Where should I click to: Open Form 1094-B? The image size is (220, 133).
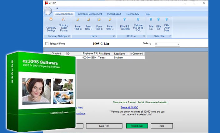click(x=78, y=24)
